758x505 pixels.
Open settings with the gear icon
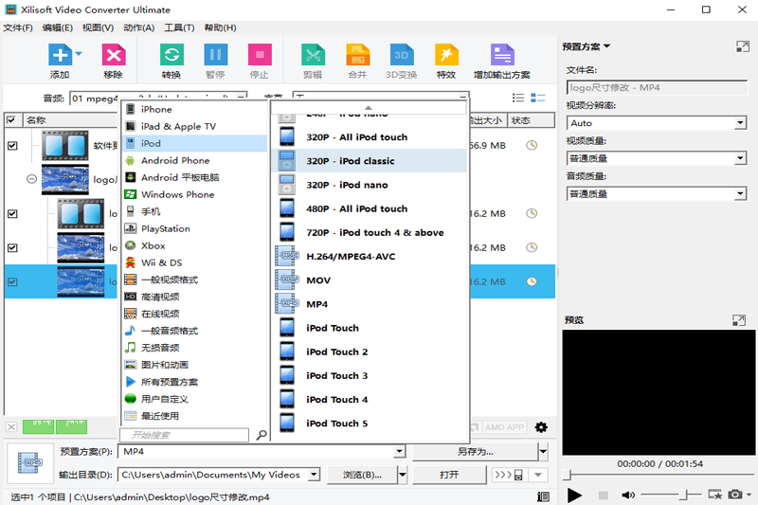542,427
